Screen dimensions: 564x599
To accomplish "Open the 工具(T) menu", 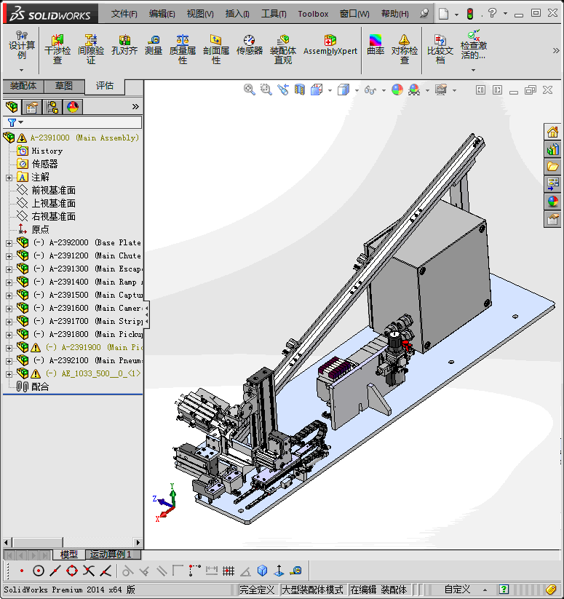I will [274, 14].
